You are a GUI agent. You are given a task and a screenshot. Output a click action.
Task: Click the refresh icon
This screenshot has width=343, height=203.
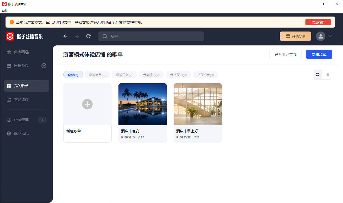pyautogui.click(x=89, y=36)
